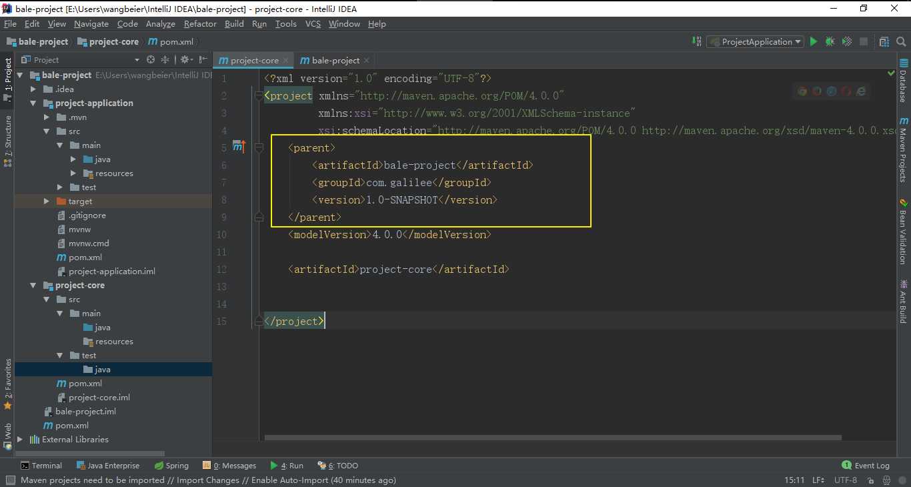911x487 pixels.
Task: Open the Structure side tab
Action: tap(8, 141)
